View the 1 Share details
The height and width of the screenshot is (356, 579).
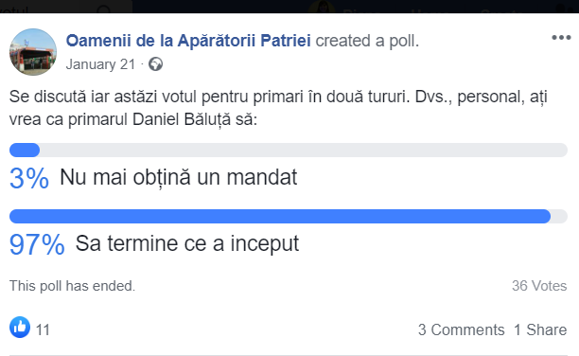click(x=540, y=329)
